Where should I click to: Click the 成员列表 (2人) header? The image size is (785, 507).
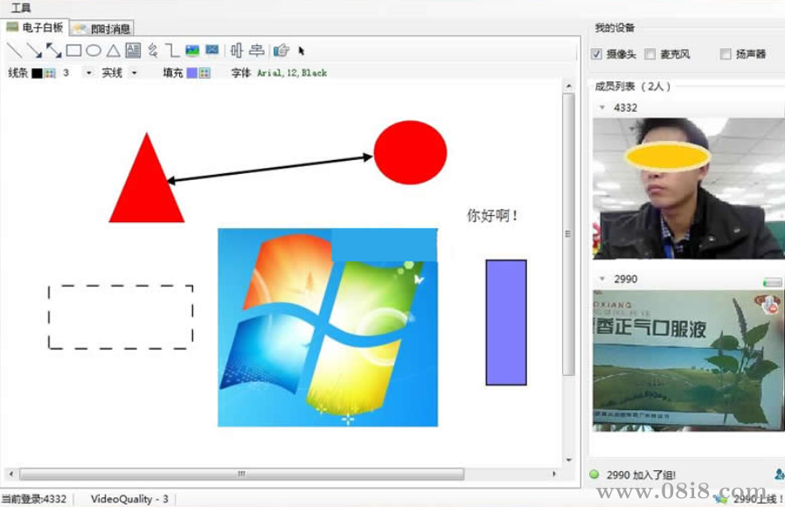pos(632,86)
